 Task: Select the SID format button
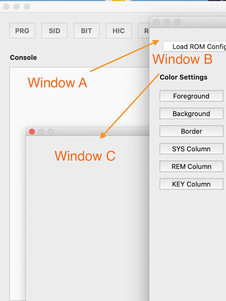point(54,30)
